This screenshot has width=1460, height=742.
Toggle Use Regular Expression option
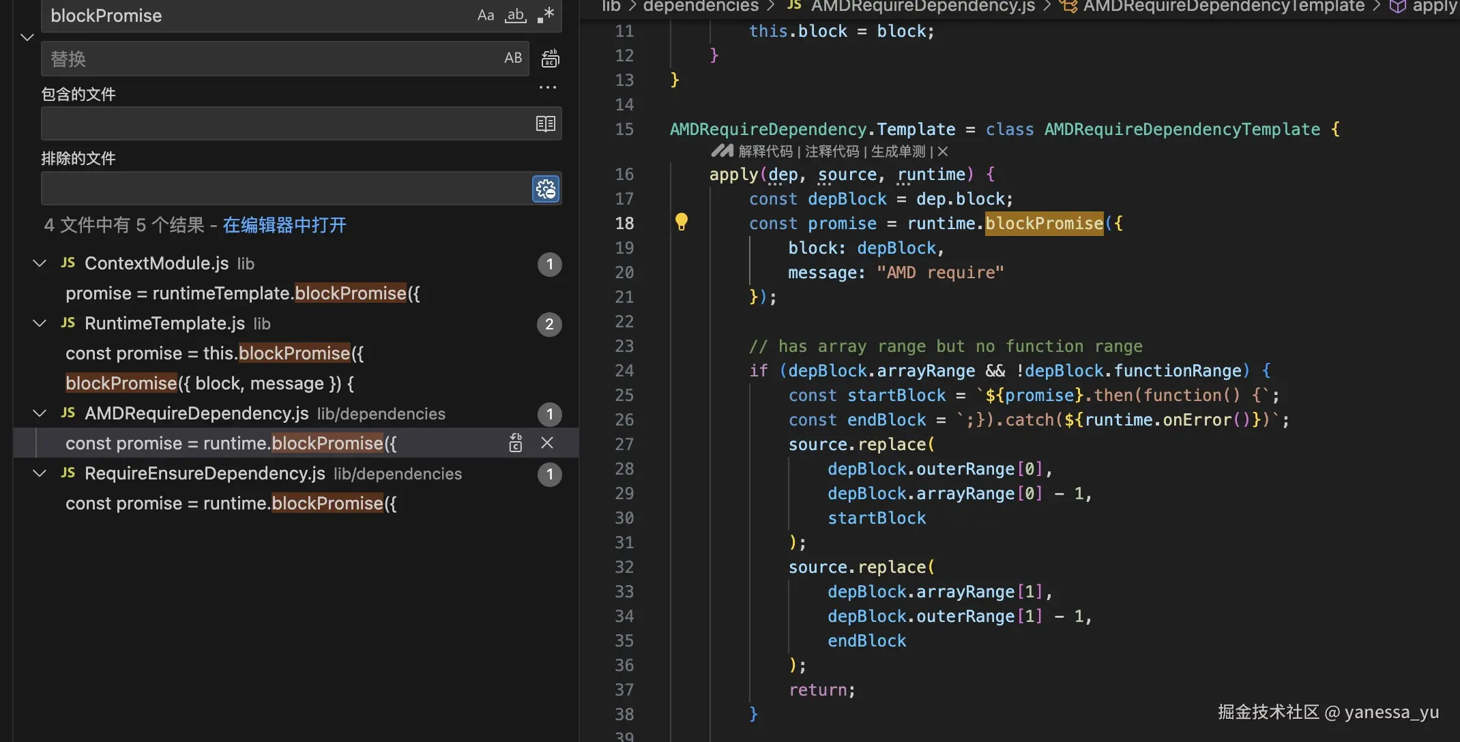546,15
